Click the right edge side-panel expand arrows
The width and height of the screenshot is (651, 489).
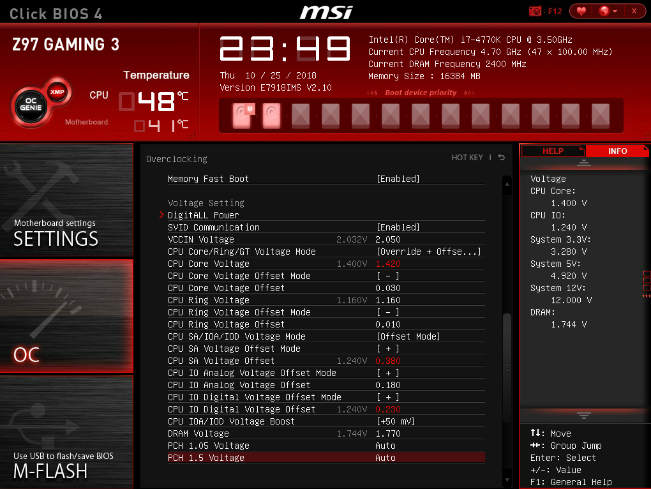coord(646,296)
